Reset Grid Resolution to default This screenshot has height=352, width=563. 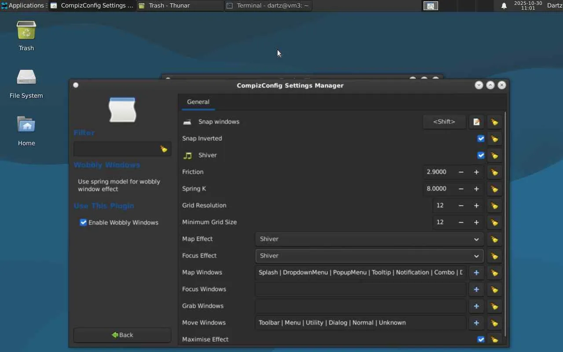494,205
